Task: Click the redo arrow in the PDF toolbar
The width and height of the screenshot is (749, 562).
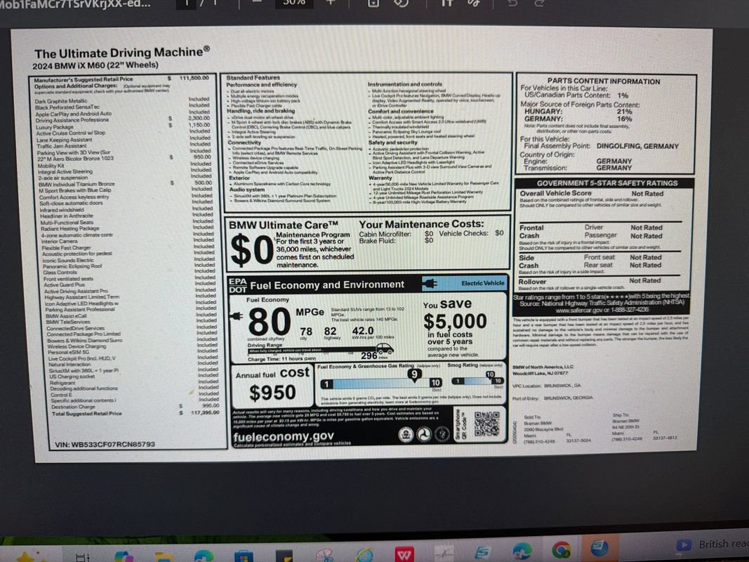Action: point(539,3)
